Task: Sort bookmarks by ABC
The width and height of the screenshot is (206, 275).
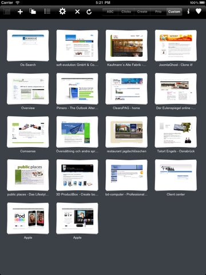Action: coord(110,11)
